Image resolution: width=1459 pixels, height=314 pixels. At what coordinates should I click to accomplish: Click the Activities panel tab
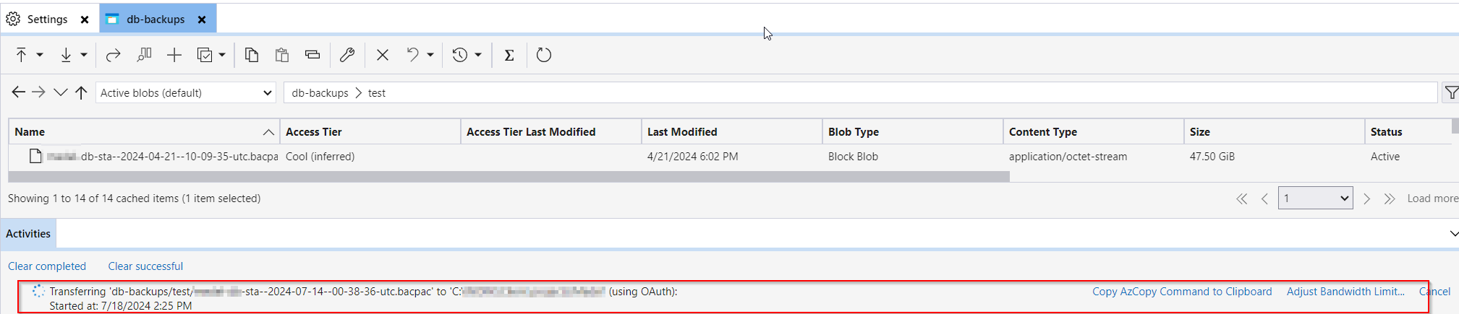pos(28,234)
